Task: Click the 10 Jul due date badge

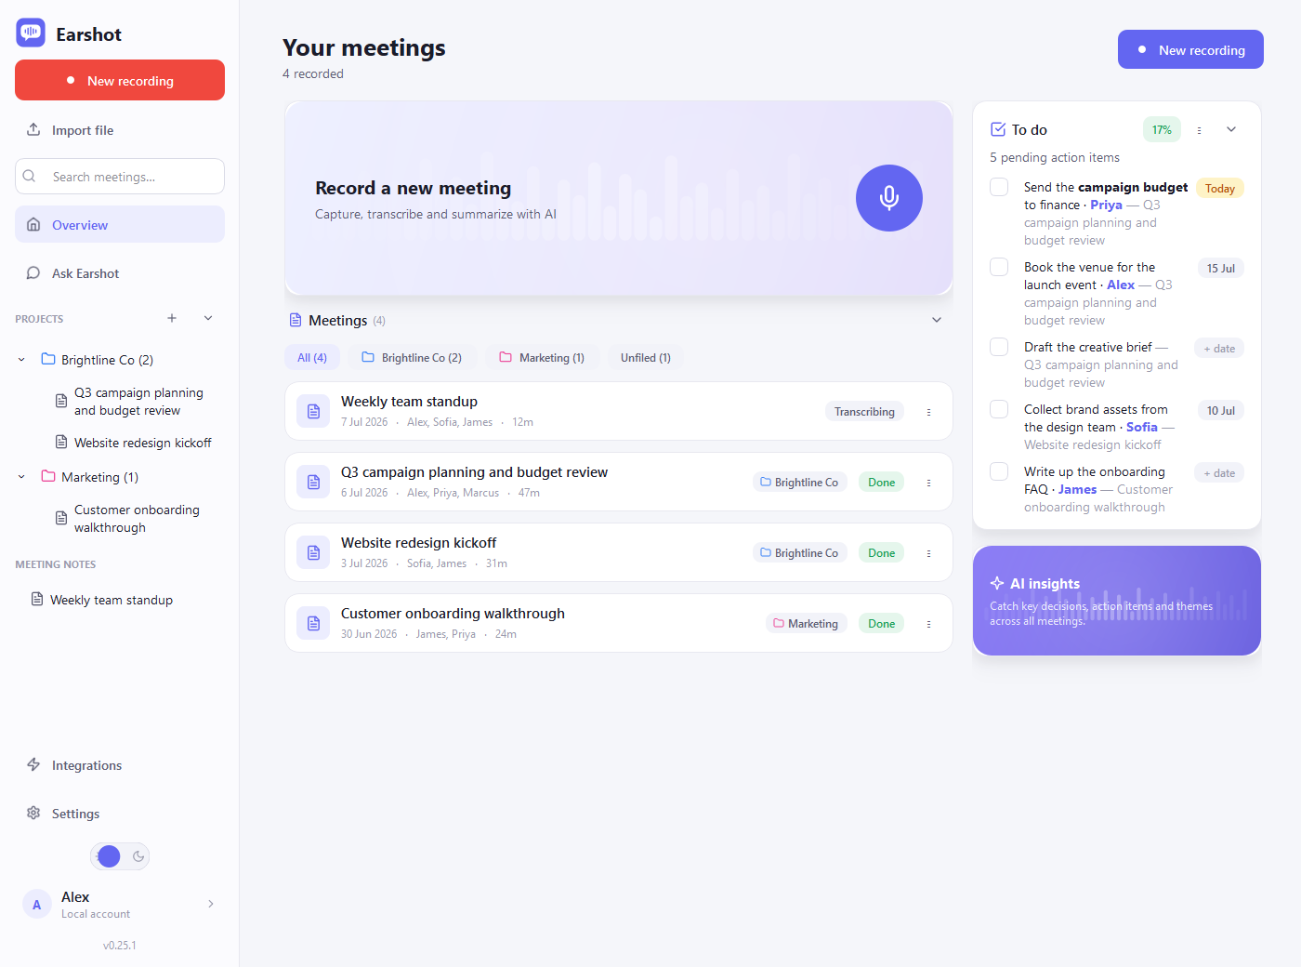Action: click(x=1220, y=410)
